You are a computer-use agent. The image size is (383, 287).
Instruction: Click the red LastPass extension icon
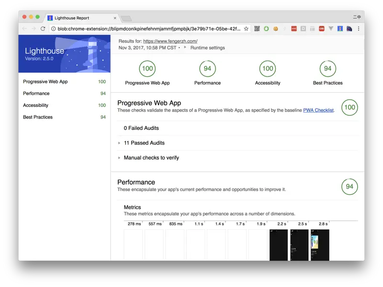(294, 29)
